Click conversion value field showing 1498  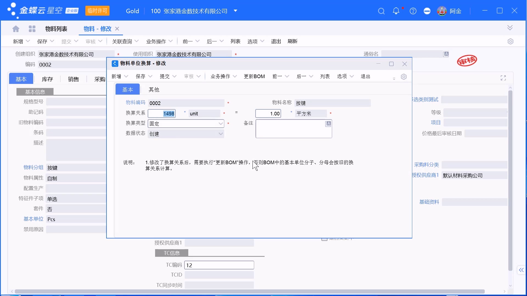pos(162,113)
